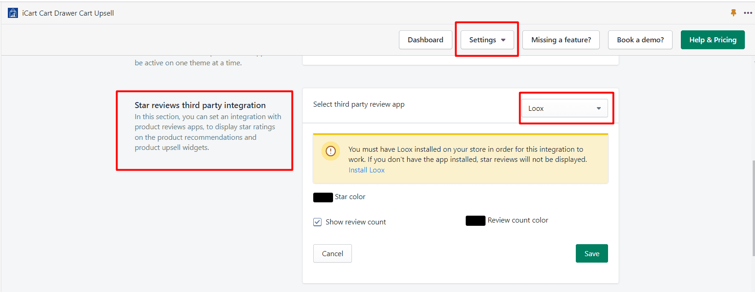The image size is (755, 292).
Task: Open the Dashboard page
Action: click(425, 40)
